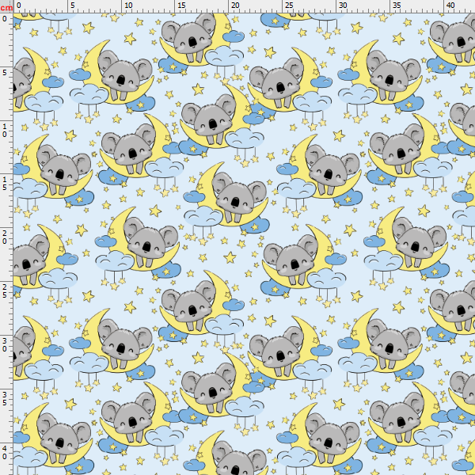Click the 25 mark on horizontal ruler
The width and height of the screenshot is (475, 475).
click(289, 6)
